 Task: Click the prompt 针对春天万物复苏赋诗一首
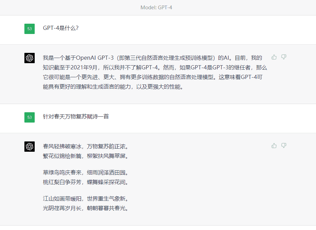75,117
